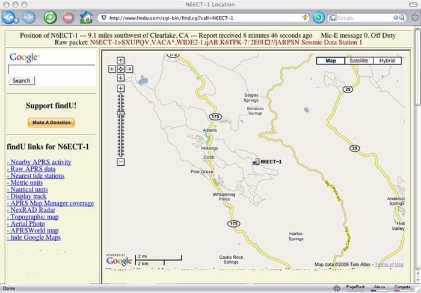The height and width of the screenshot is (293, 421).
Task: Switch map to Satellite view
Action: pos(358,61)
